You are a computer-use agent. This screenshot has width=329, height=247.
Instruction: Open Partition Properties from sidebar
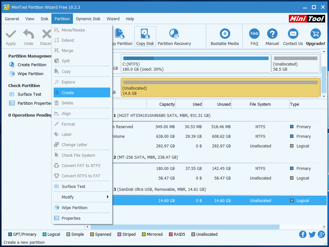(30, 103)
